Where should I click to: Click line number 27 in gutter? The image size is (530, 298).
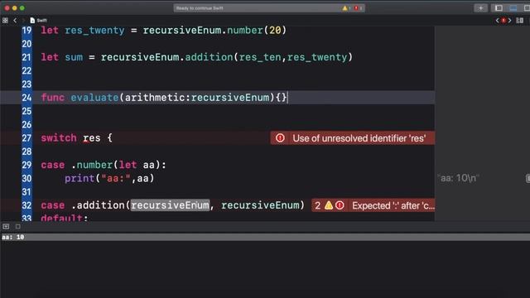pos(26,138)
